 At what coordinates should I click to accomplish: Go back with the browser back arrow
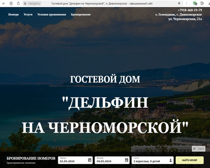pyautogui.click(x=4, y=3)
